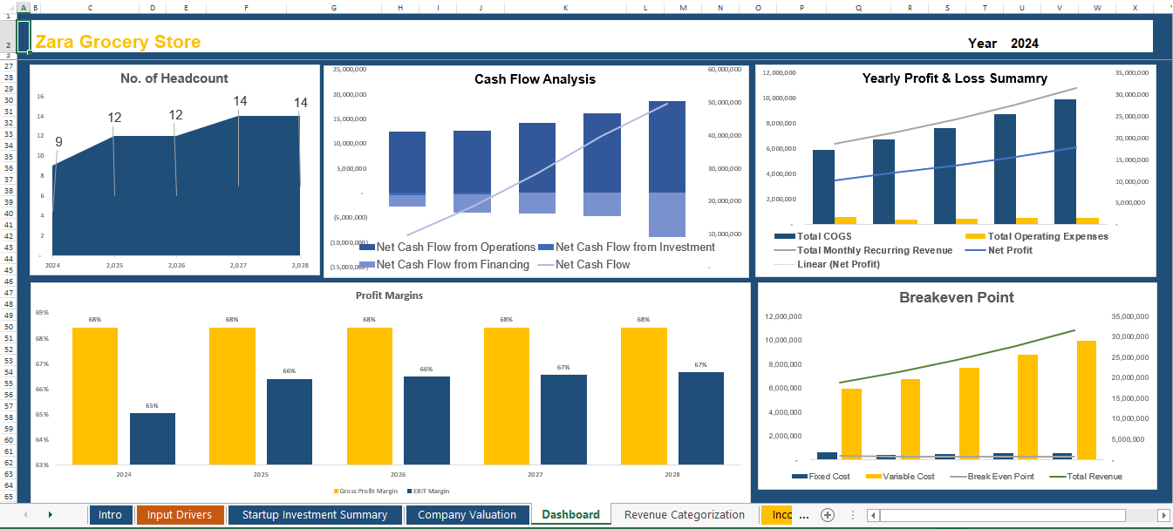Select the Fixed Cost legend entry

[821, 477]
